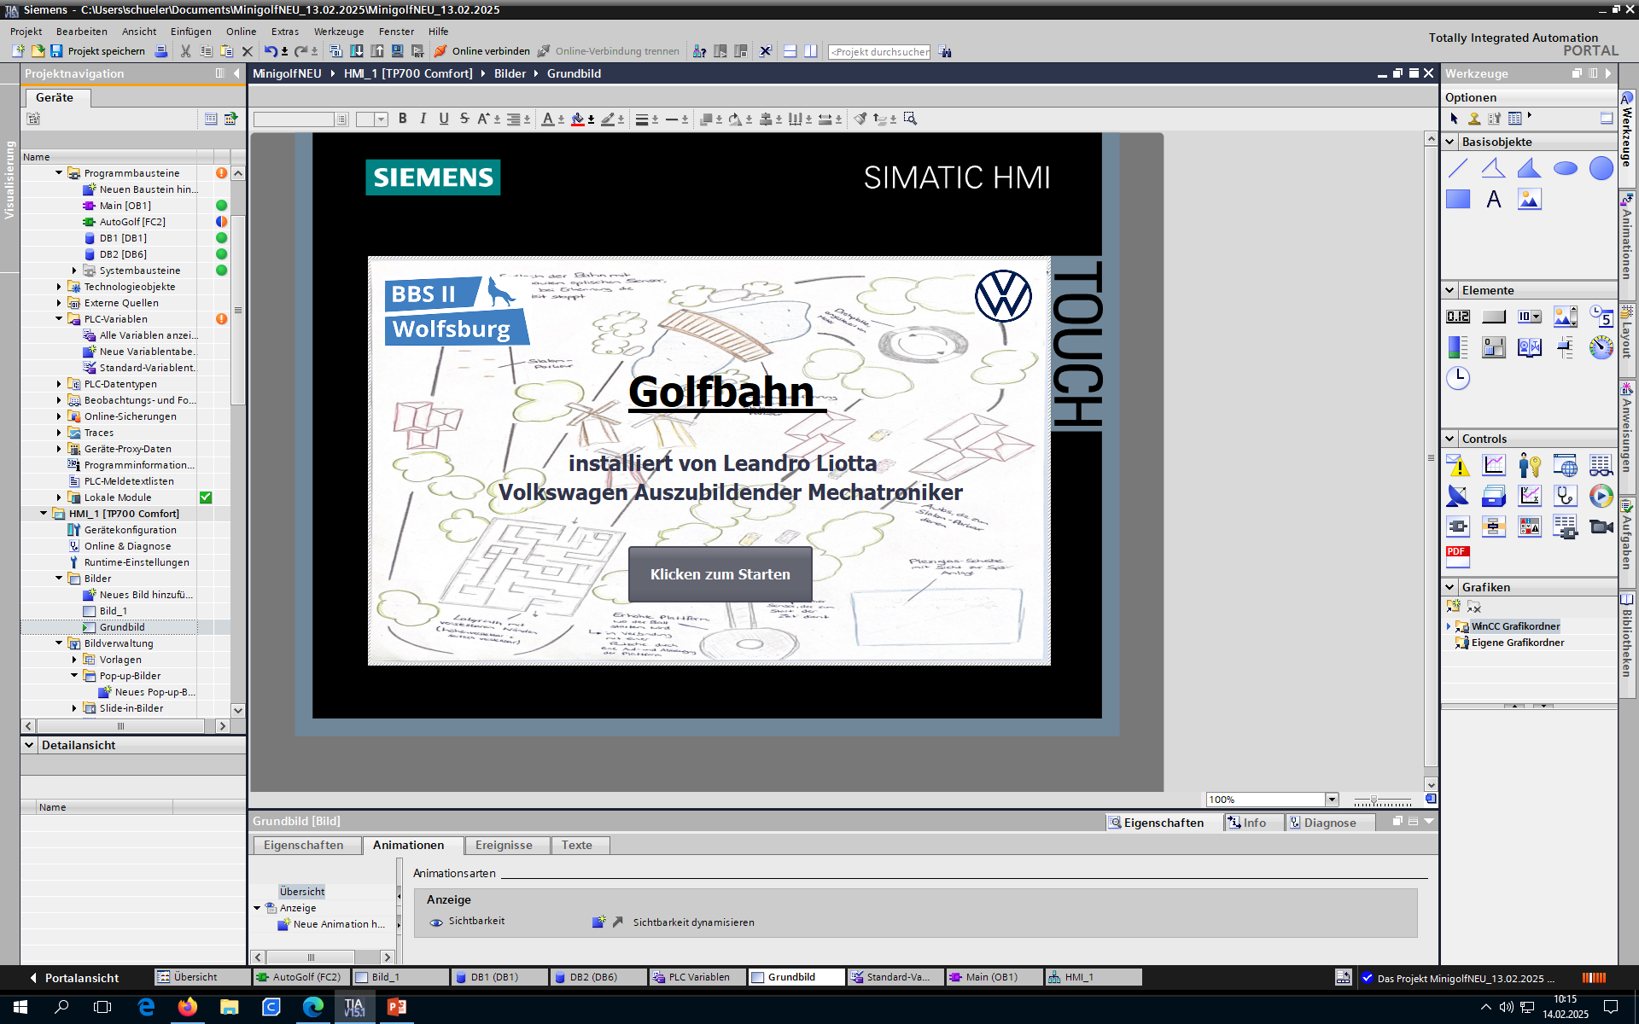Open the Extras menu
The width and height of the screenshot is (1639, 1024).
(x=284, y=32)
